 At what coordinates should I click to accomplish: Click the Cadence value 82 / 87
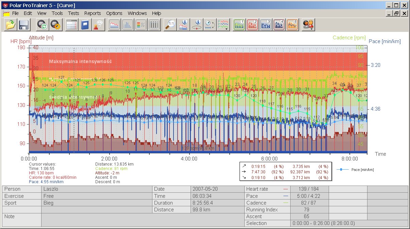click(x=309, y=203)
